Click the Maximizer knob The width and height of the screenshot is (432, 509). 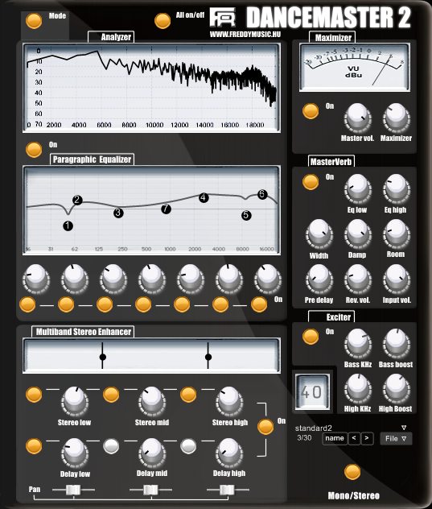pyautogui.click(x=396, y=118)
